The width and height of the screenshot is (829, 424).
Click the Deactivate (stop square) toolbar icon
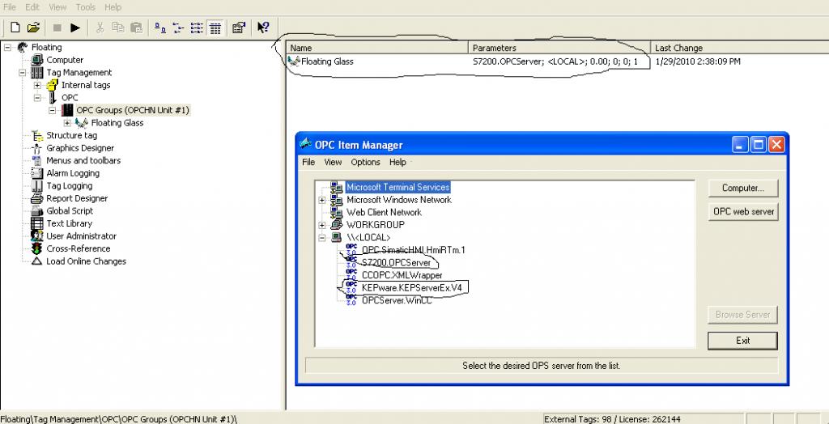57,28
